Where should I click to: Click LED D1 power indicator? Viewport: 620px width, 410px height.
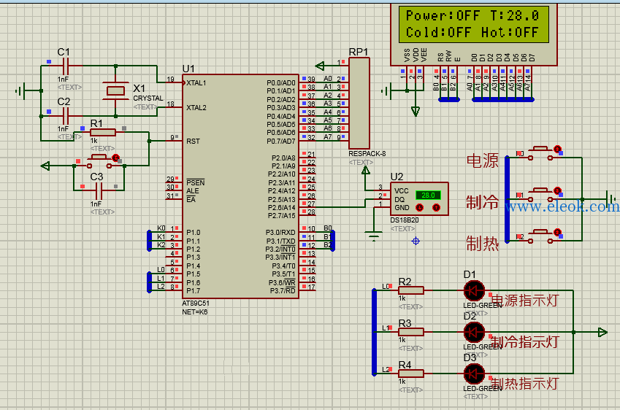474,291
